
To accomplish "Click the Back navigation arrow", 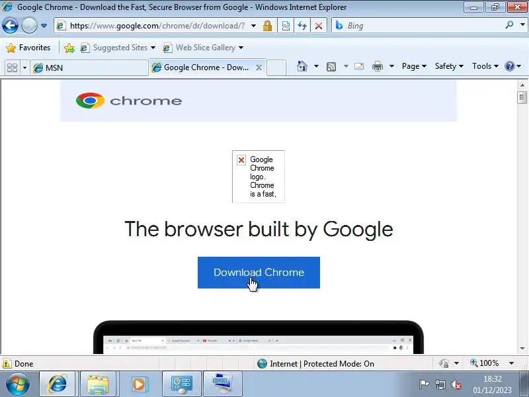I will pos(10,26).
